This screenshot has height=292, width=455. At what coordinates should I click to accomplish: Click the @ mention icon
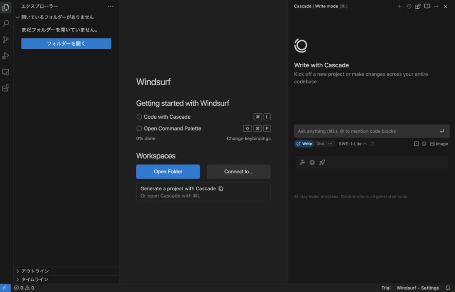pos(424,144)
